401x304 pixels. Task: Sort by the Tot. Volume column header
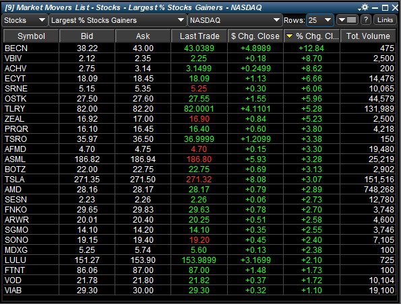coord(368,36)
